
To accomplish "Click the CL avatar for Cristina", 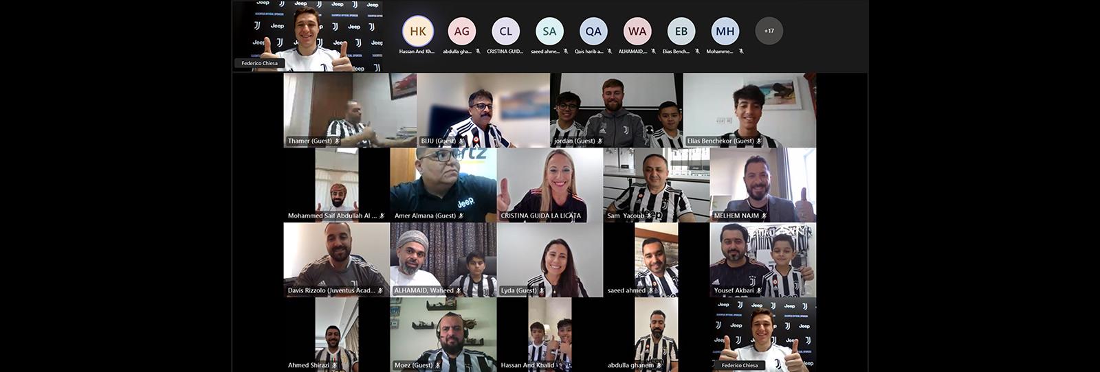I will [506, 31].
